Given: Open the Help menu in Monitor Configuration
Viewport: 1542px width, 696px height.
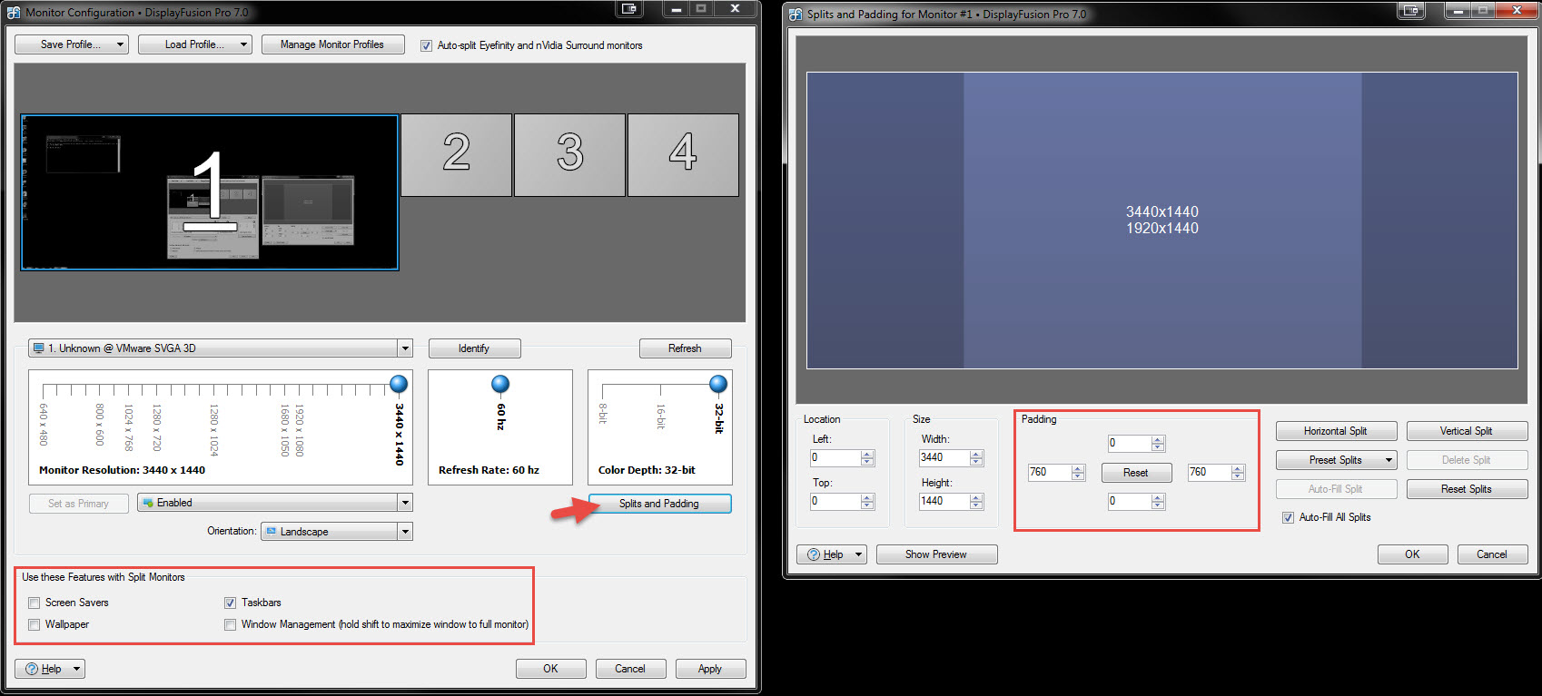Looking at the screenshot, I should tap(50, 669).
